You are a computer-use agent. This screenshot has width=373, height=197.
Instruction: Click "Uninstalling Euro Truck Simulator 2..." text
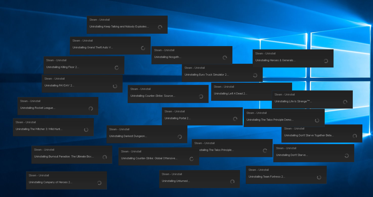tap(207, 75)
